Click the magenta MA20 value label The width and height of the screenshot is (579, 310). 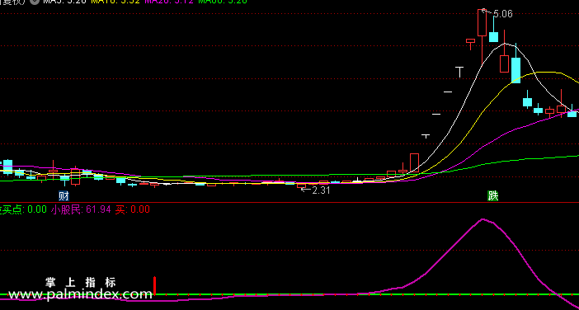[x=169, y=1]
